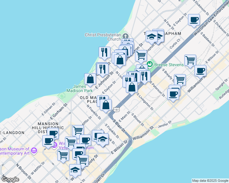Click the Curtis Ct street label

[x=175, y=44]
